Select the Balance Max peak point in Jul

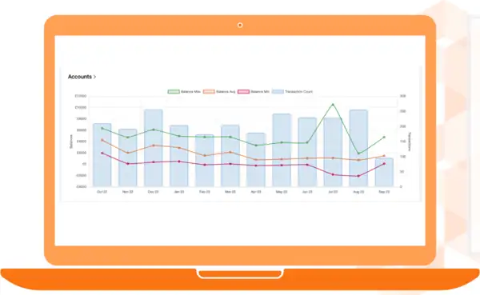(x=333, y=105)
